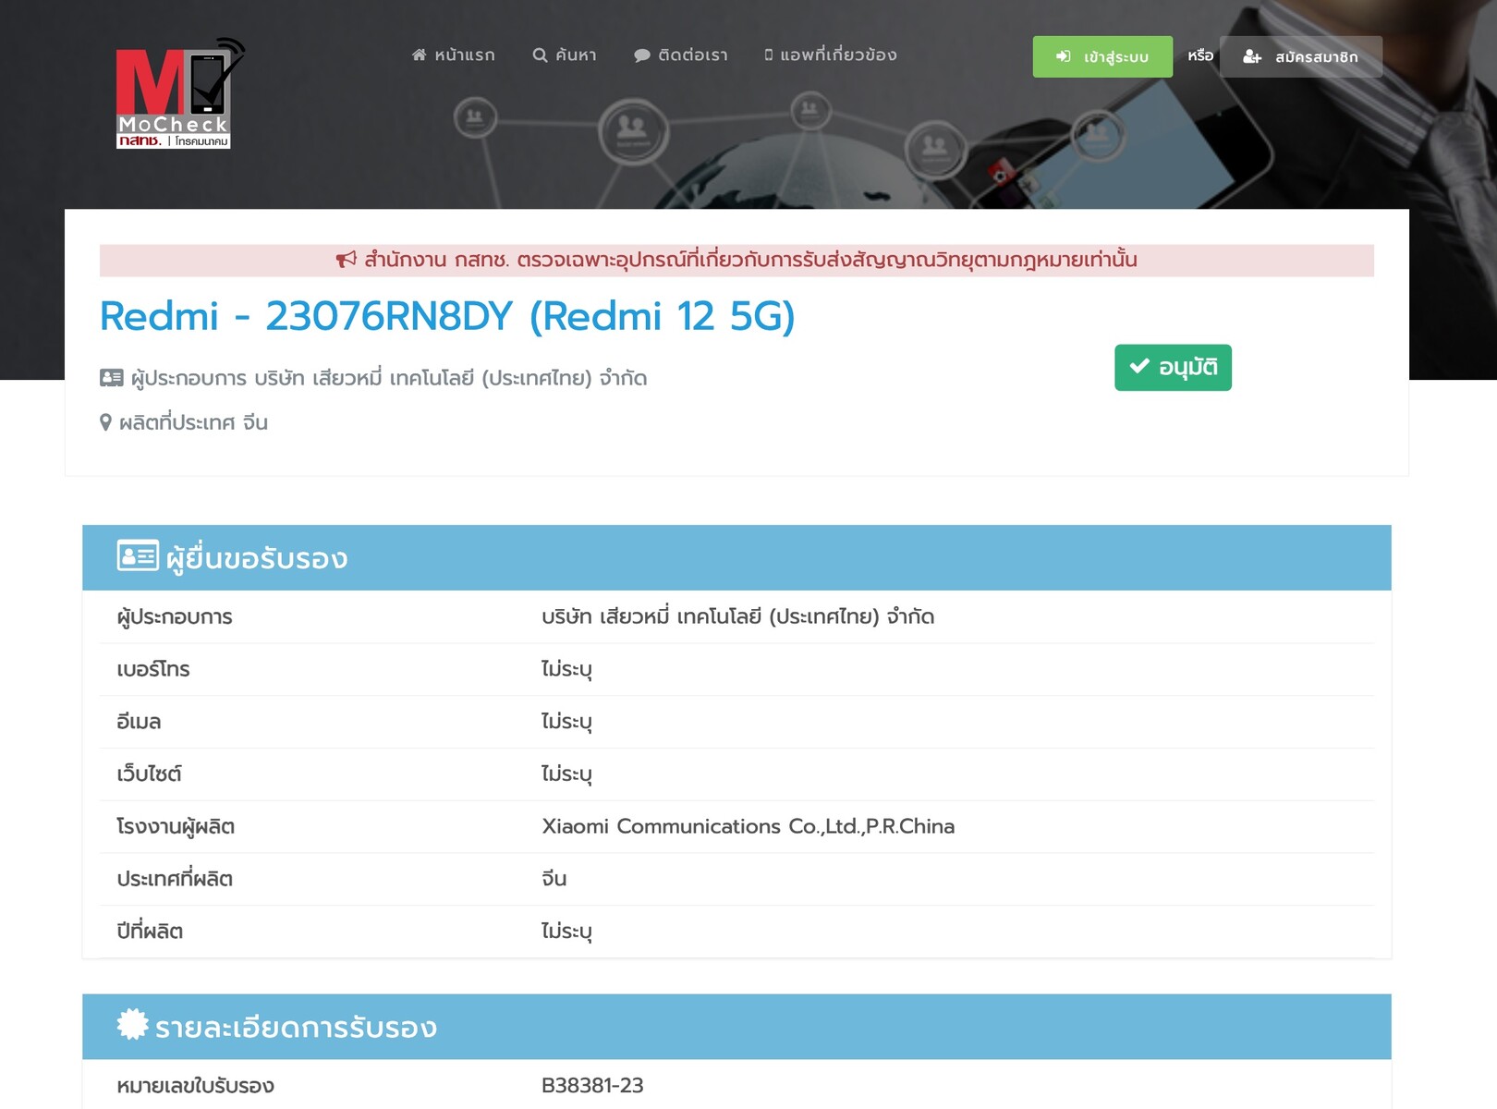Open the ค้นหา search menu item

tap(565, 55)
